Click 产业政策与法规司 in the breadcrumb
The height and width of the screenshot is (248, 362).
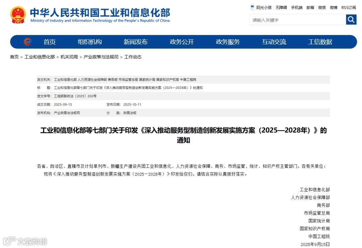(101, 57)
